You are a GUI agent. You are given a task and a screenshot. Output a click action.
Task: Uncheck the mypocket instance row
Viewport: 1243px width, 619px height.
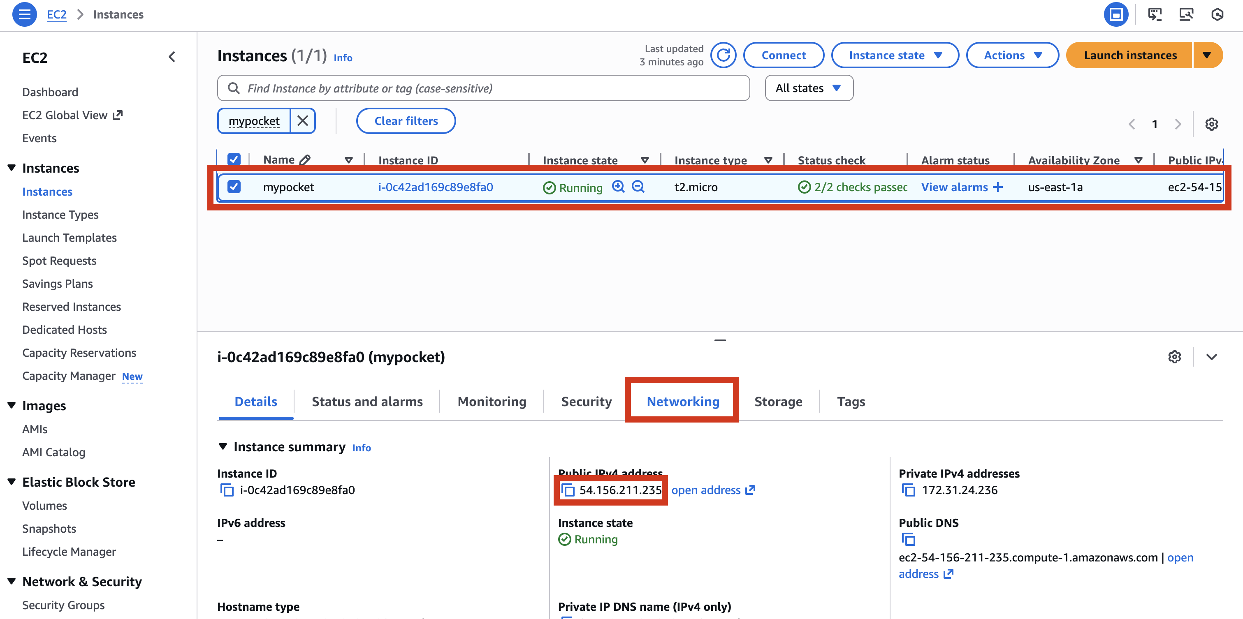tap(234, 187)
